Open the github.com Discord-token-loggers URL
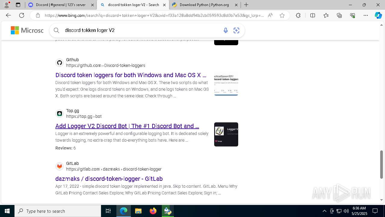385x217 pixels. (106, 65)
